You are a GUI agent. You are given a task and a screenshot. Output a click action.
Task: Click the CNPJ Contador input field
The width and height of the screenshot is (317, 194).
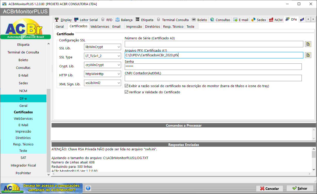point(213,78)
